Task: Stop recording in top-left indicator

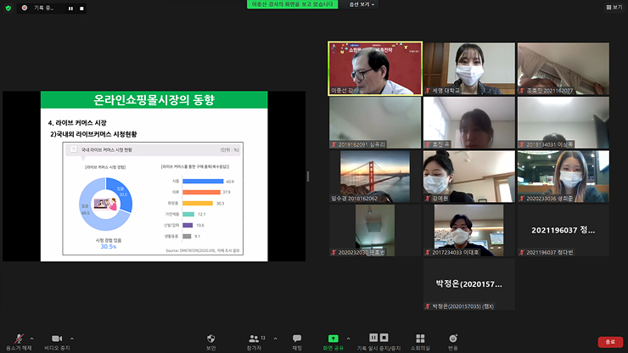Action: pyautogui.click(x=81, y=8)
